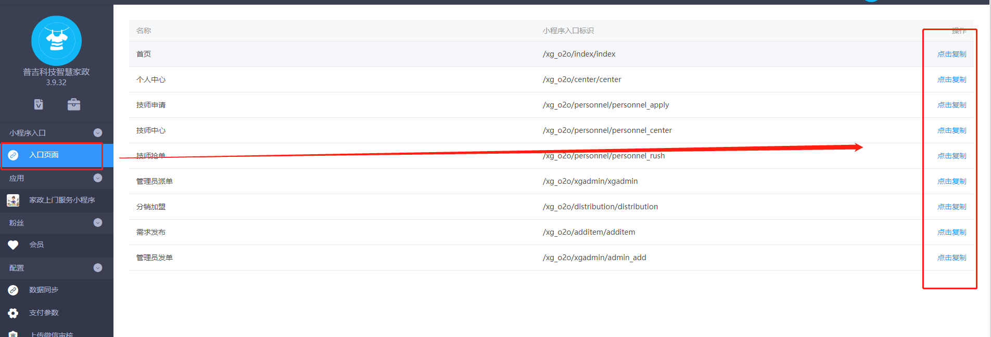The height and width of the screenshot is (337, 991).
Task: Select the 首页 name cell
Action: (x=144, y=54)
